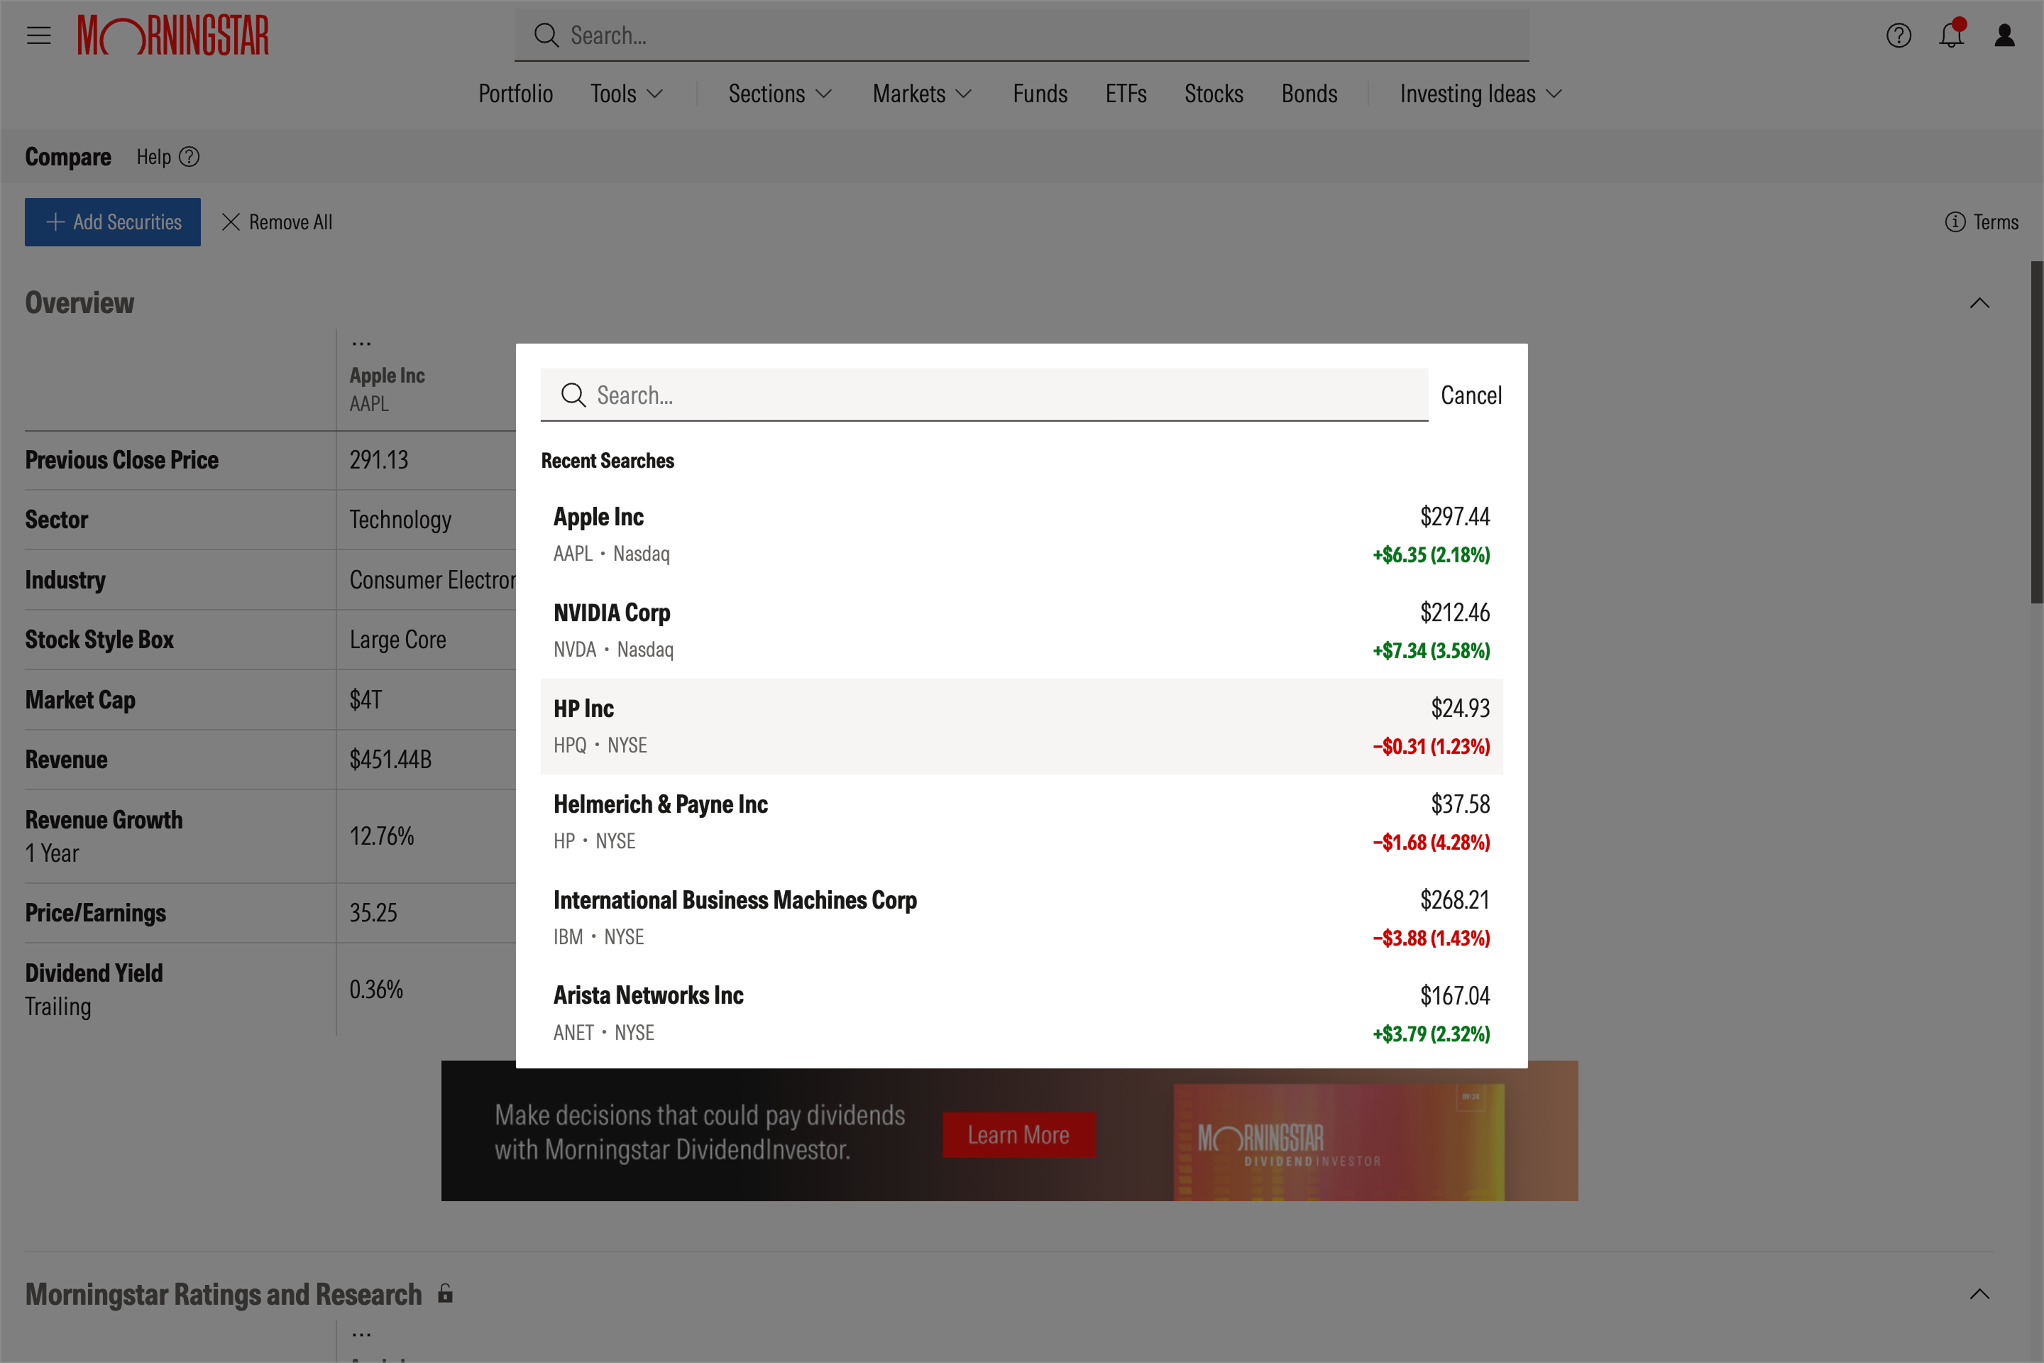Open the notifications bell icon
Image resolution: width=2044 pixels, height=1363 pixels.
(1951, 34)
